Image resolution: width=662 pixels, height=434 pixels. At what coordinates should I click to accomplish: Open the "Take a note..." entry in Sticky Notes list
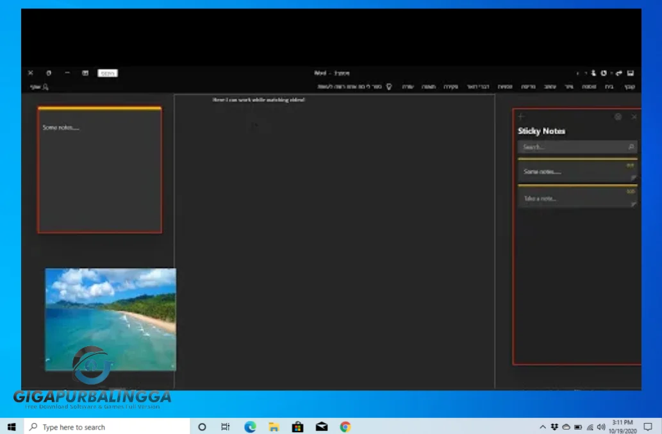point(577,197)
